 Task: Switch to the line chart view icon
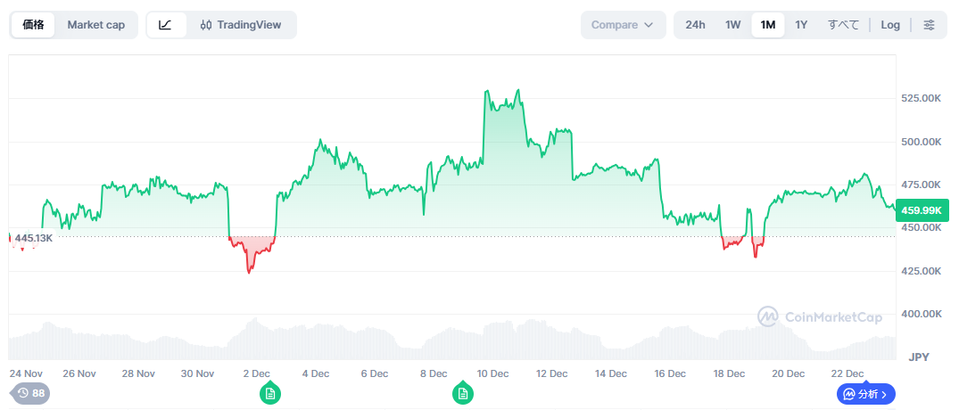[x=165, y=25]
